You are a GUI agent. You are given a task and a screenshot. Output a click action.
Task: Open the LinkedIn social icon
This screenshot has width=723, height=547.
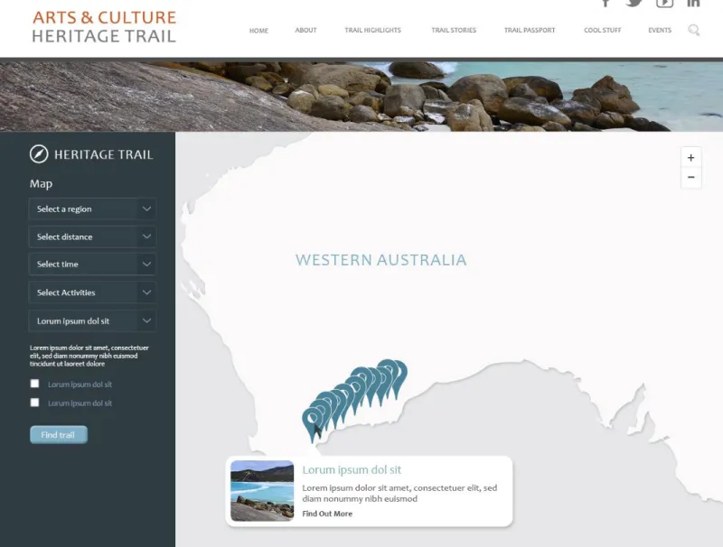point(693,3)
